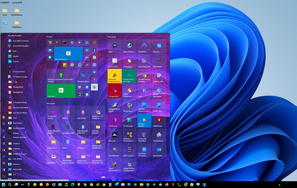Expand the ALLBenchmark folder chevron
This screenshot has width=297, height=188.
point(41,128)
